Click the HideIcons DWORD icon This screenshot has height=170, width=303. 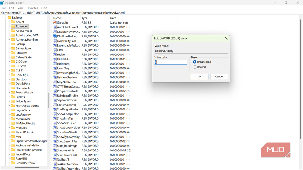pyautogui.click(x=55, y=64)
